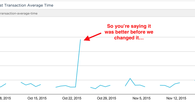Click the midpoint of the spike's rising line
The width and height of the screenshot is (195, 103).
click(78, 63)
